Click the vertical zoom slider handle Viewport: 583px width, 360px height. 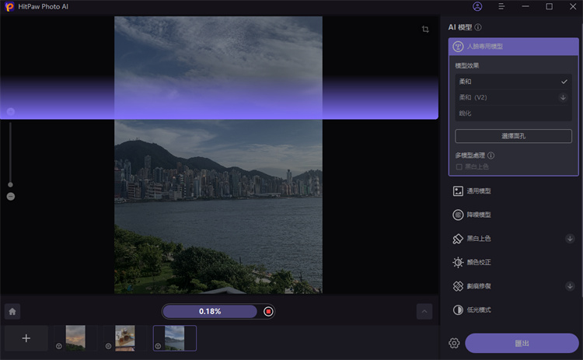[x=10, y=184]
